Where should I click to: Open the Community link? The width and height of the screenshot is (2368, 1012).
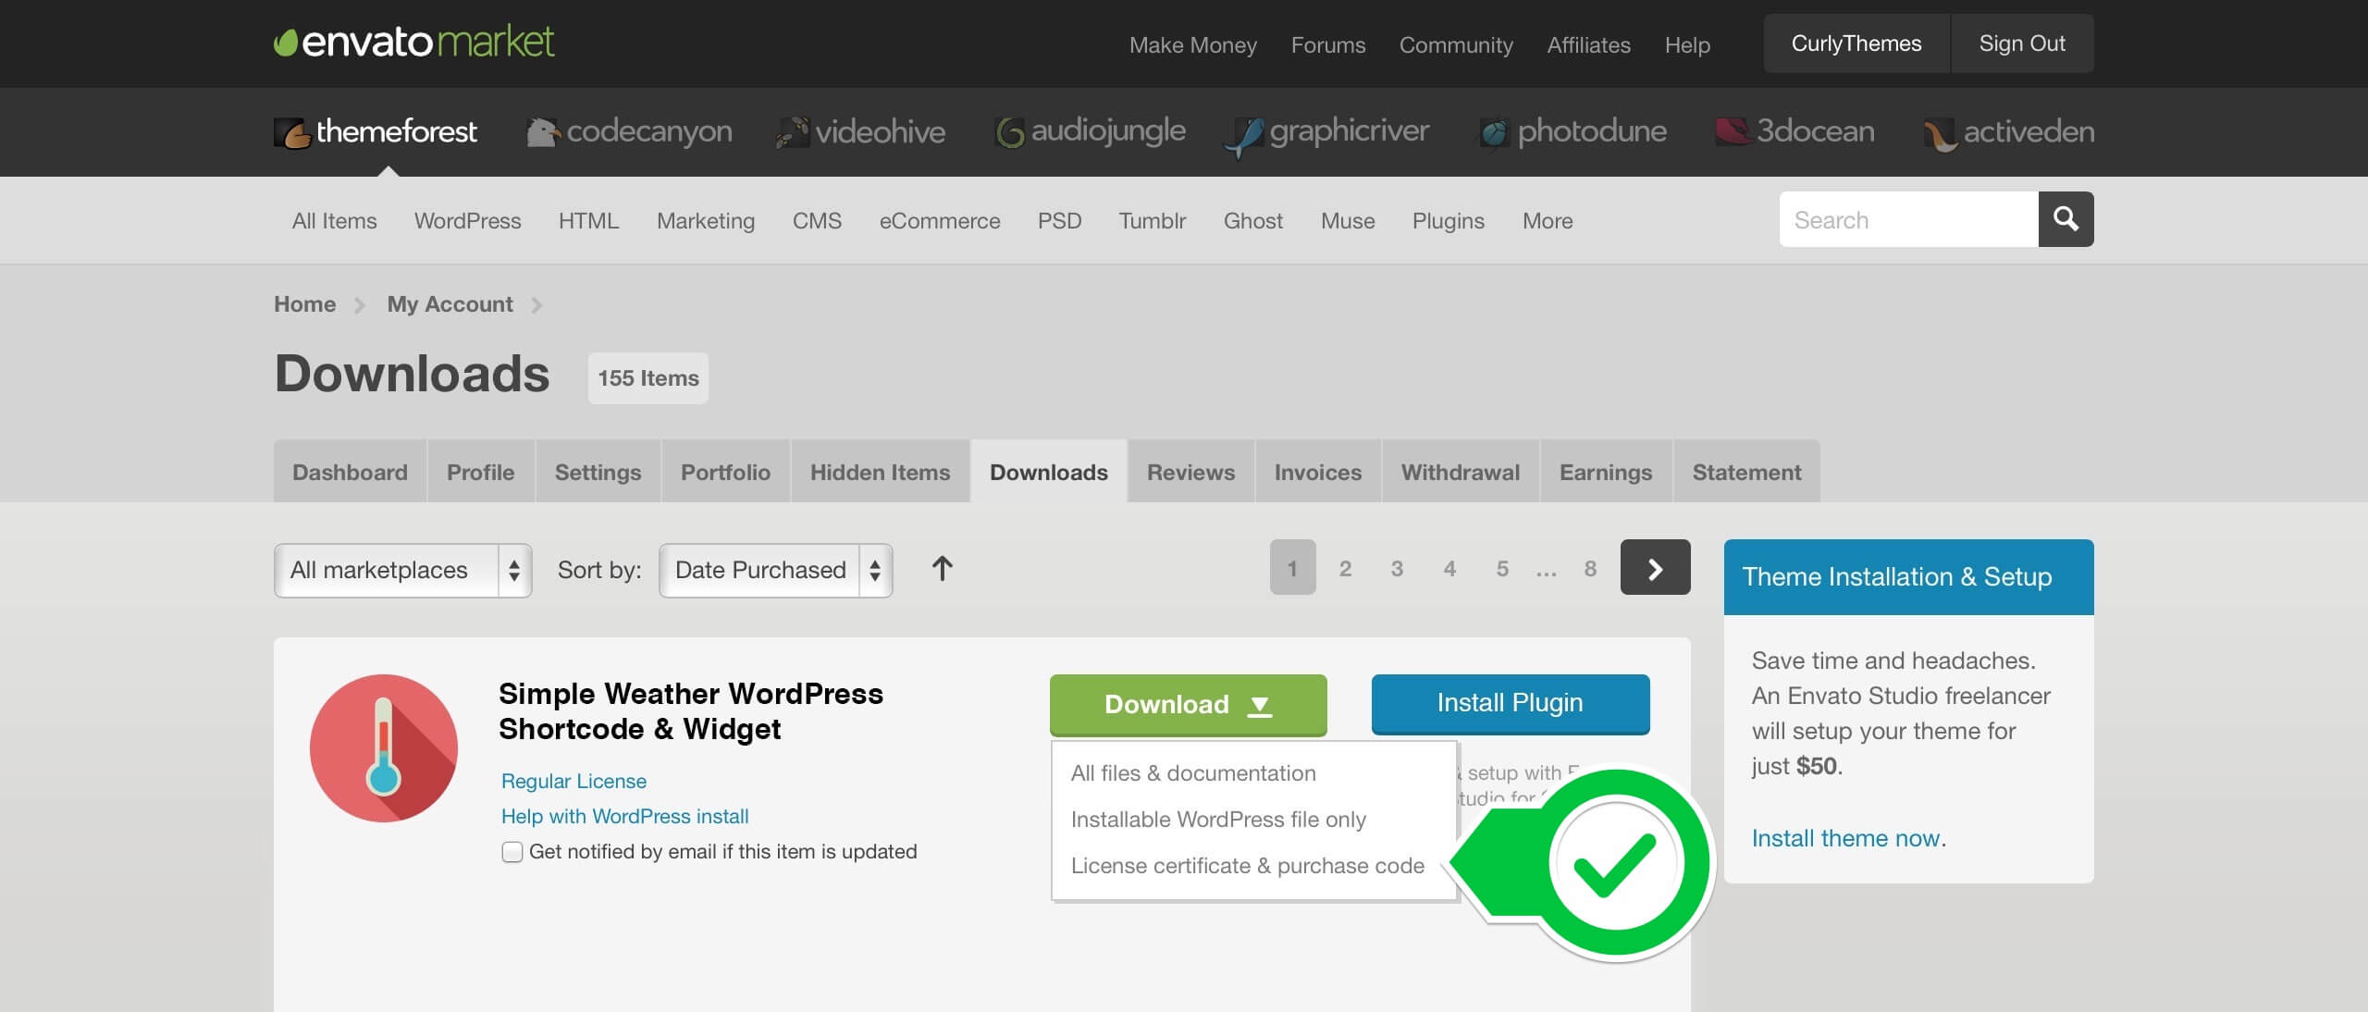point(1456,45)
